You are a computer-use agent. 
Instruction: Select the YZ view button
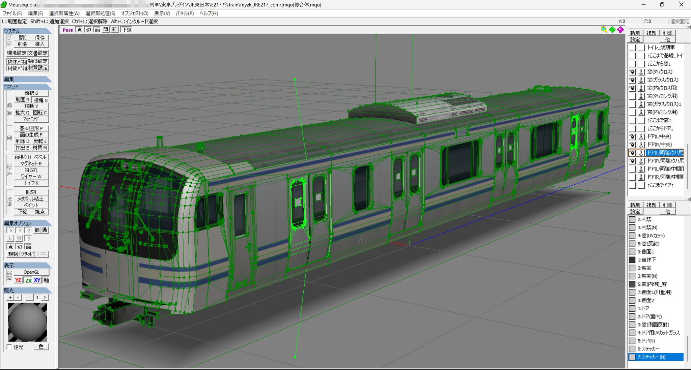[18, 280]
